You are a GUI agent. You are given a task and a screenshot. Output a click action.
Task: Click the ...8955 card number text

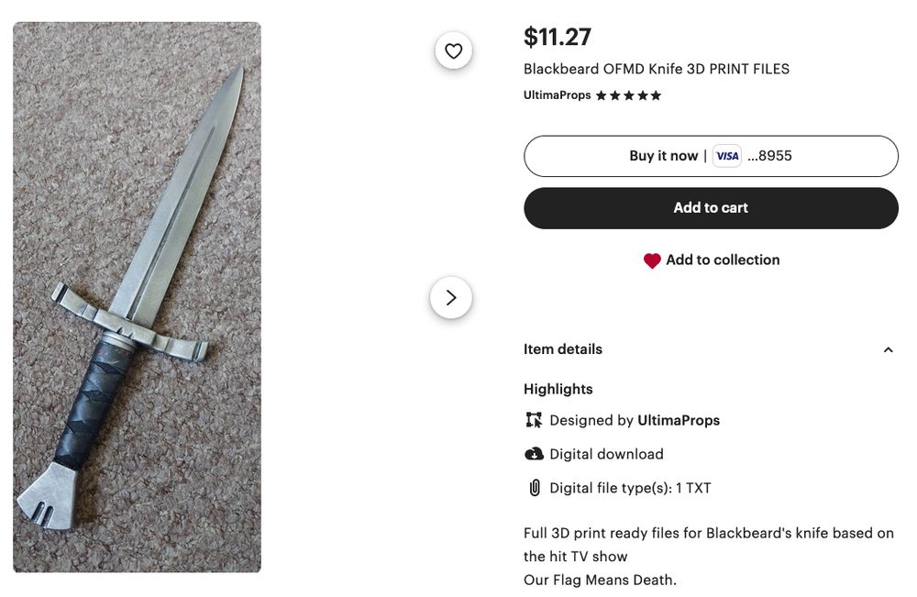pyautogui.click(x=770, y=155)
